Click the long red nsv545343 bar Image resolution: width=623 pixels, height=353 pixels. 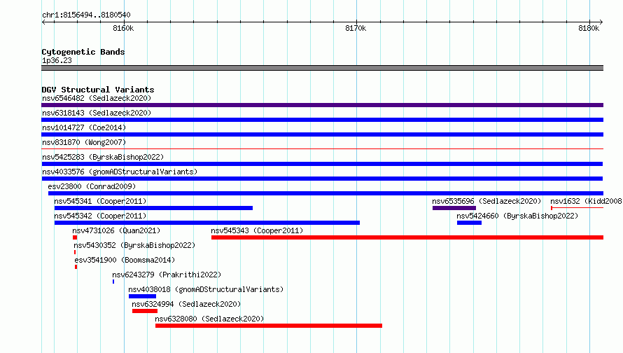click(x=407, y=237)
